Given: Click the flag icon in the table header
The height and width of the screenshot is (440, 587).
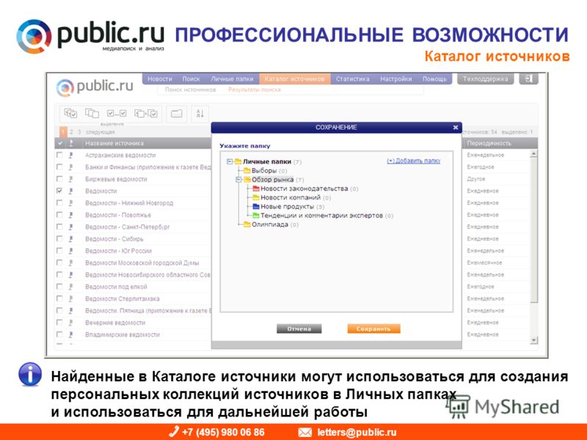Looking at the screenshot, I should [x=71, y=143].
